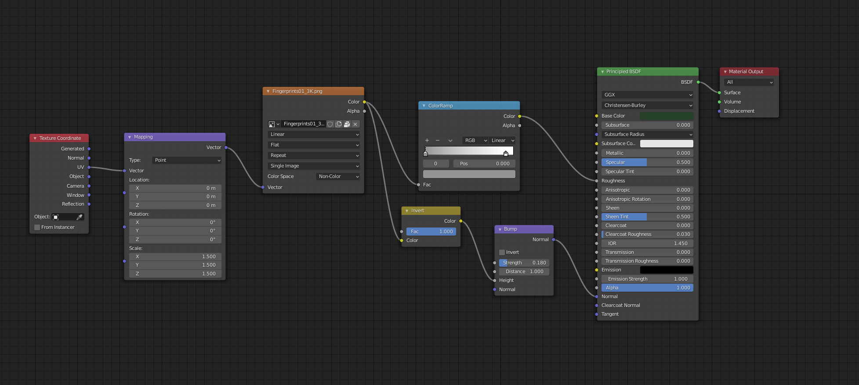Open the Mapping Type Point dropdown
This screenshot has height=385, width=859.
click(187, 160)
